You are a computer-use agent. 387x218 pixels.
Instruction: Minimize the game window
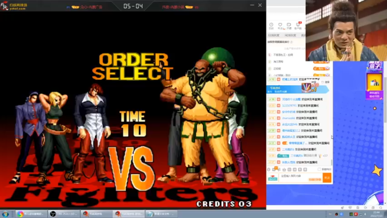pos(252,5)
